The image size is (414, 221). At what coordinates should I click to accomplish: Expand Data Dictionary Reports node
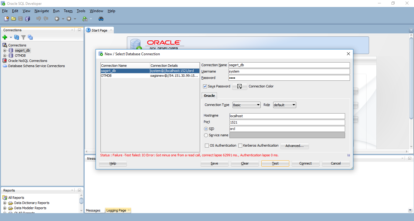(5, 203)
